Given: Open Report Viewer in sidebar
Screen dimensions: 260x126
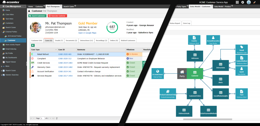Looking at the screenshot, I should coord(11,62).
